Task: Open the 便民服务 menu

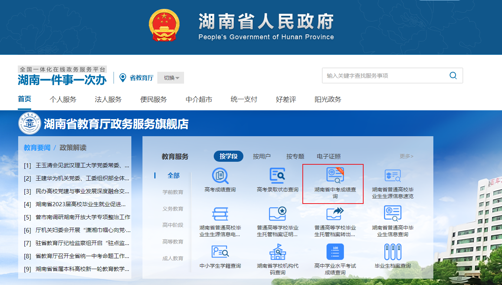Action: point(154,100)
